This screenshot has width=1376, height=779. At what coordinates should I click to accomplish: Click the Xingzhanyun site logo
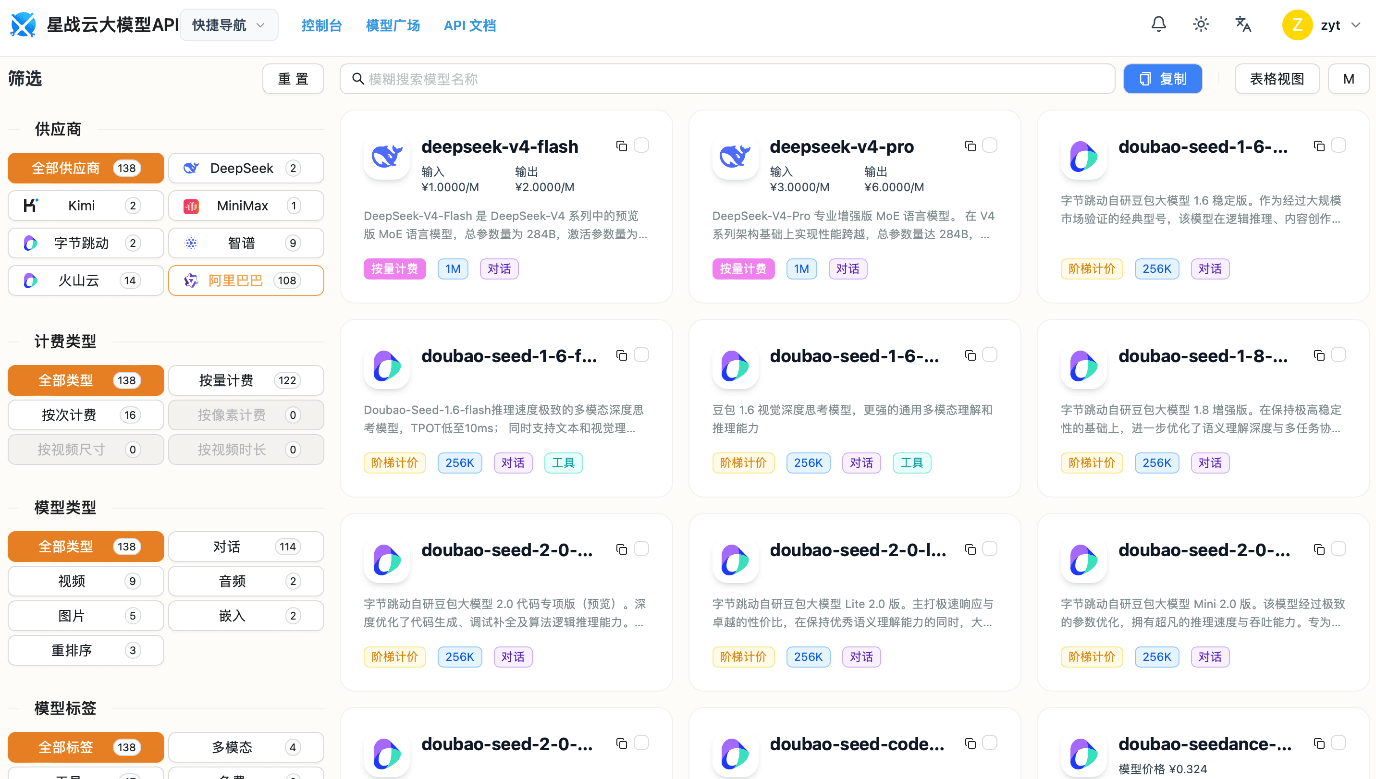[23, 24]
